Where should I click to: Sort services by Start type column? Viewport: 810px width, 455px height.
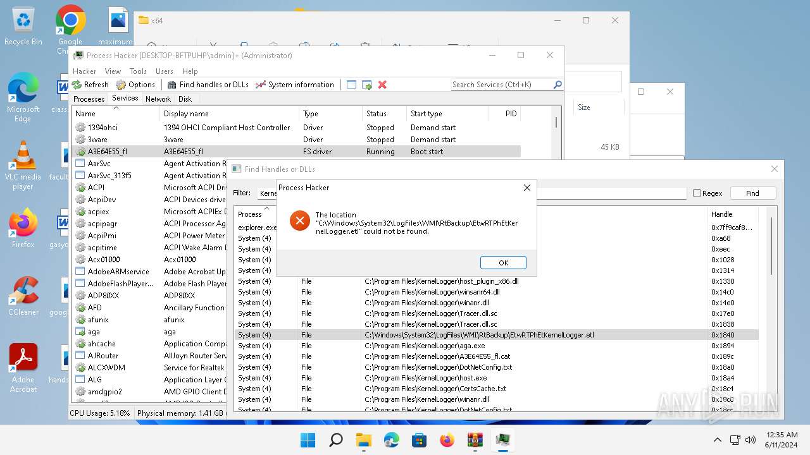pos(447,114)
